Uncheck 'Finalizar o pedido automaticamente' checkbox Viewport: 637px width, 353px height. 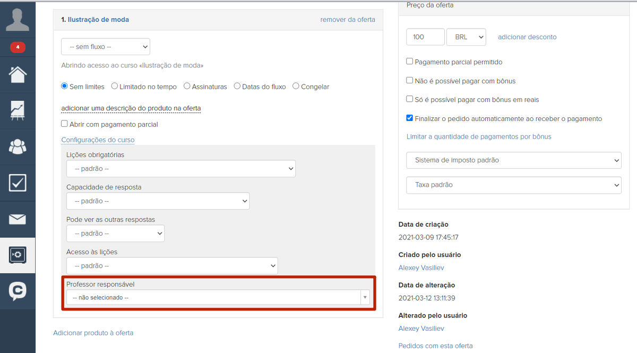pyautogui.click(x=410, y=118)
